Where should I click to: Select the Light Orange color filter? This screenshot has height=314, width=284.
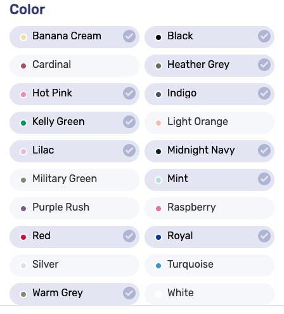click(x=209, y=122)
